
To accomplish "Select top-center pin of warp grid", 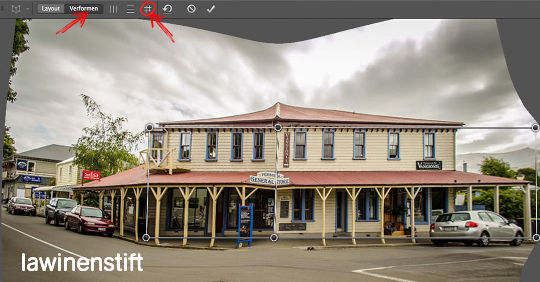I will 278,128.
